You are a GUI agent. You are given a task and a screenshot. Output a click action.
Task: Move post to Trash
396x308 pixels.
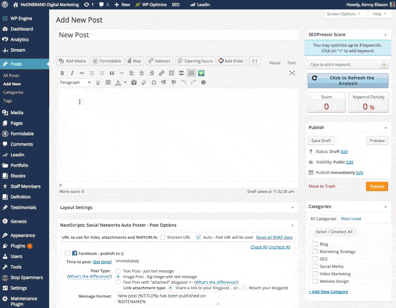pyautogui.click(x=322, y=186)
